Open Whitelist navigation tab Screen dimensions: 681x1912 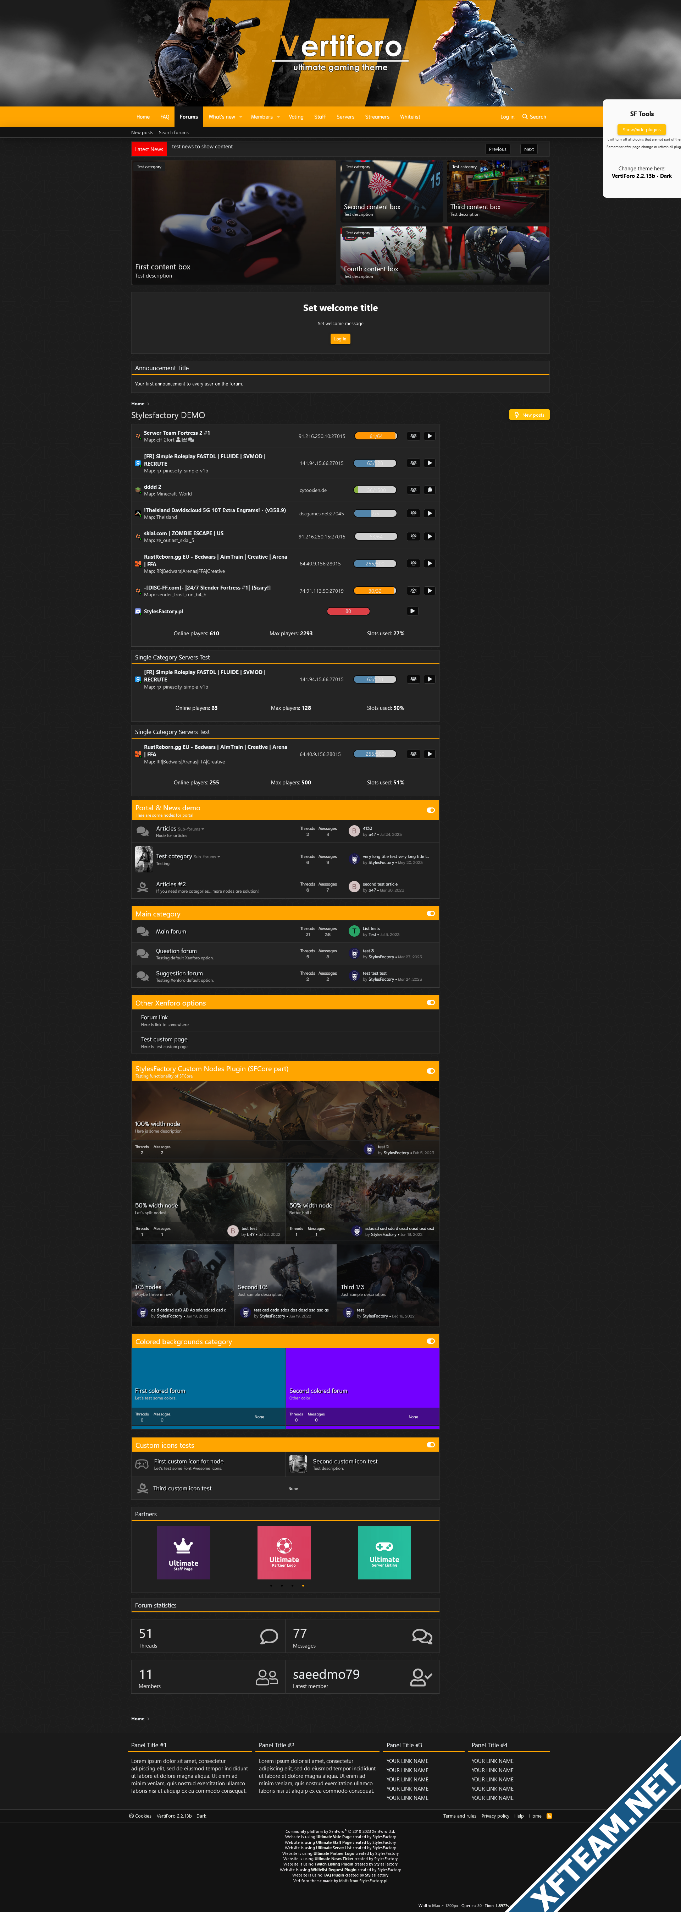pyautogui.click(x=410, y=116)
